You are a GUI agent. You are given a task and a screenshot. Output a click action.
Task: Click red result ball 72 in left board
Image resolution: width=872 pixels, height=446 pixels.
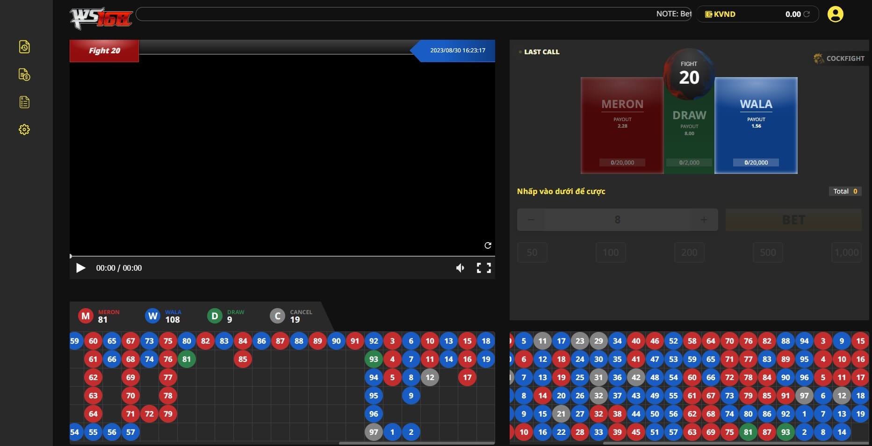coord(149,414)
